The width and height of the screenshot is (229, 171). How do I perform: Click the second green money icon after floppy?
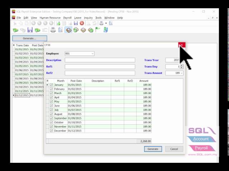click(x=38, y=30)
